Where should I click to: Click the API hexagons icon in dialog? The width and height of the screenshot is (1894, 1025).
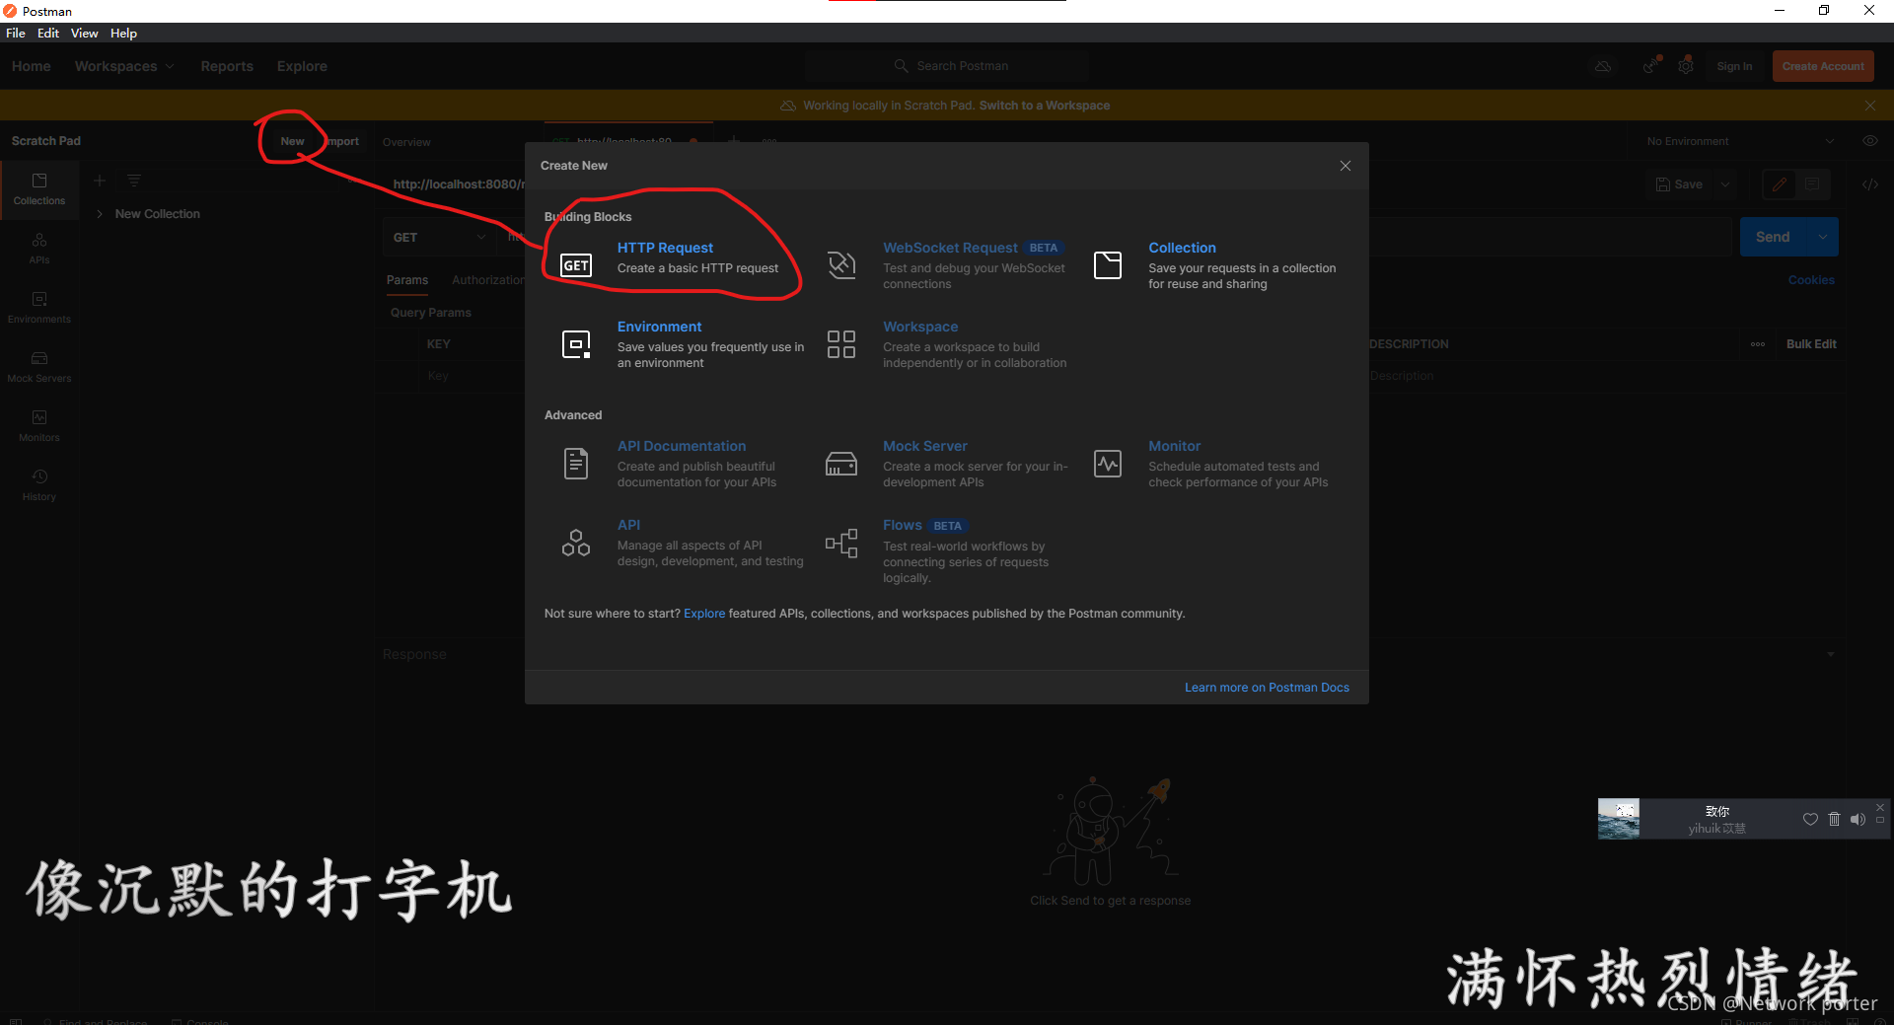[576, 543]
